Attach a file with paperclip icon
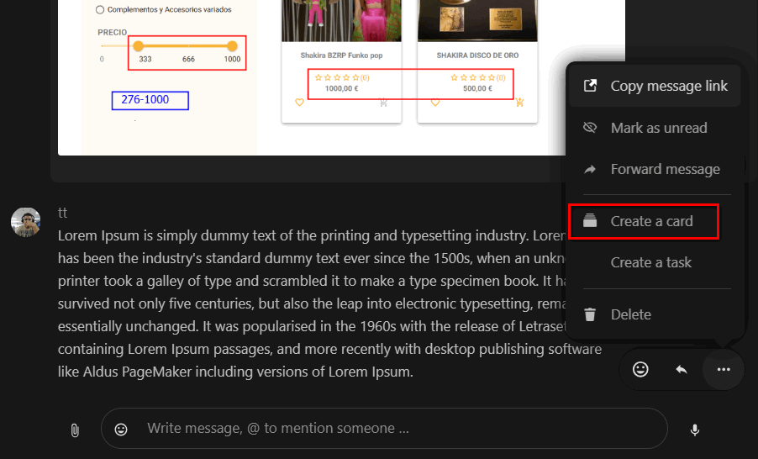This screenshot has width=758, height=459. 75,430
